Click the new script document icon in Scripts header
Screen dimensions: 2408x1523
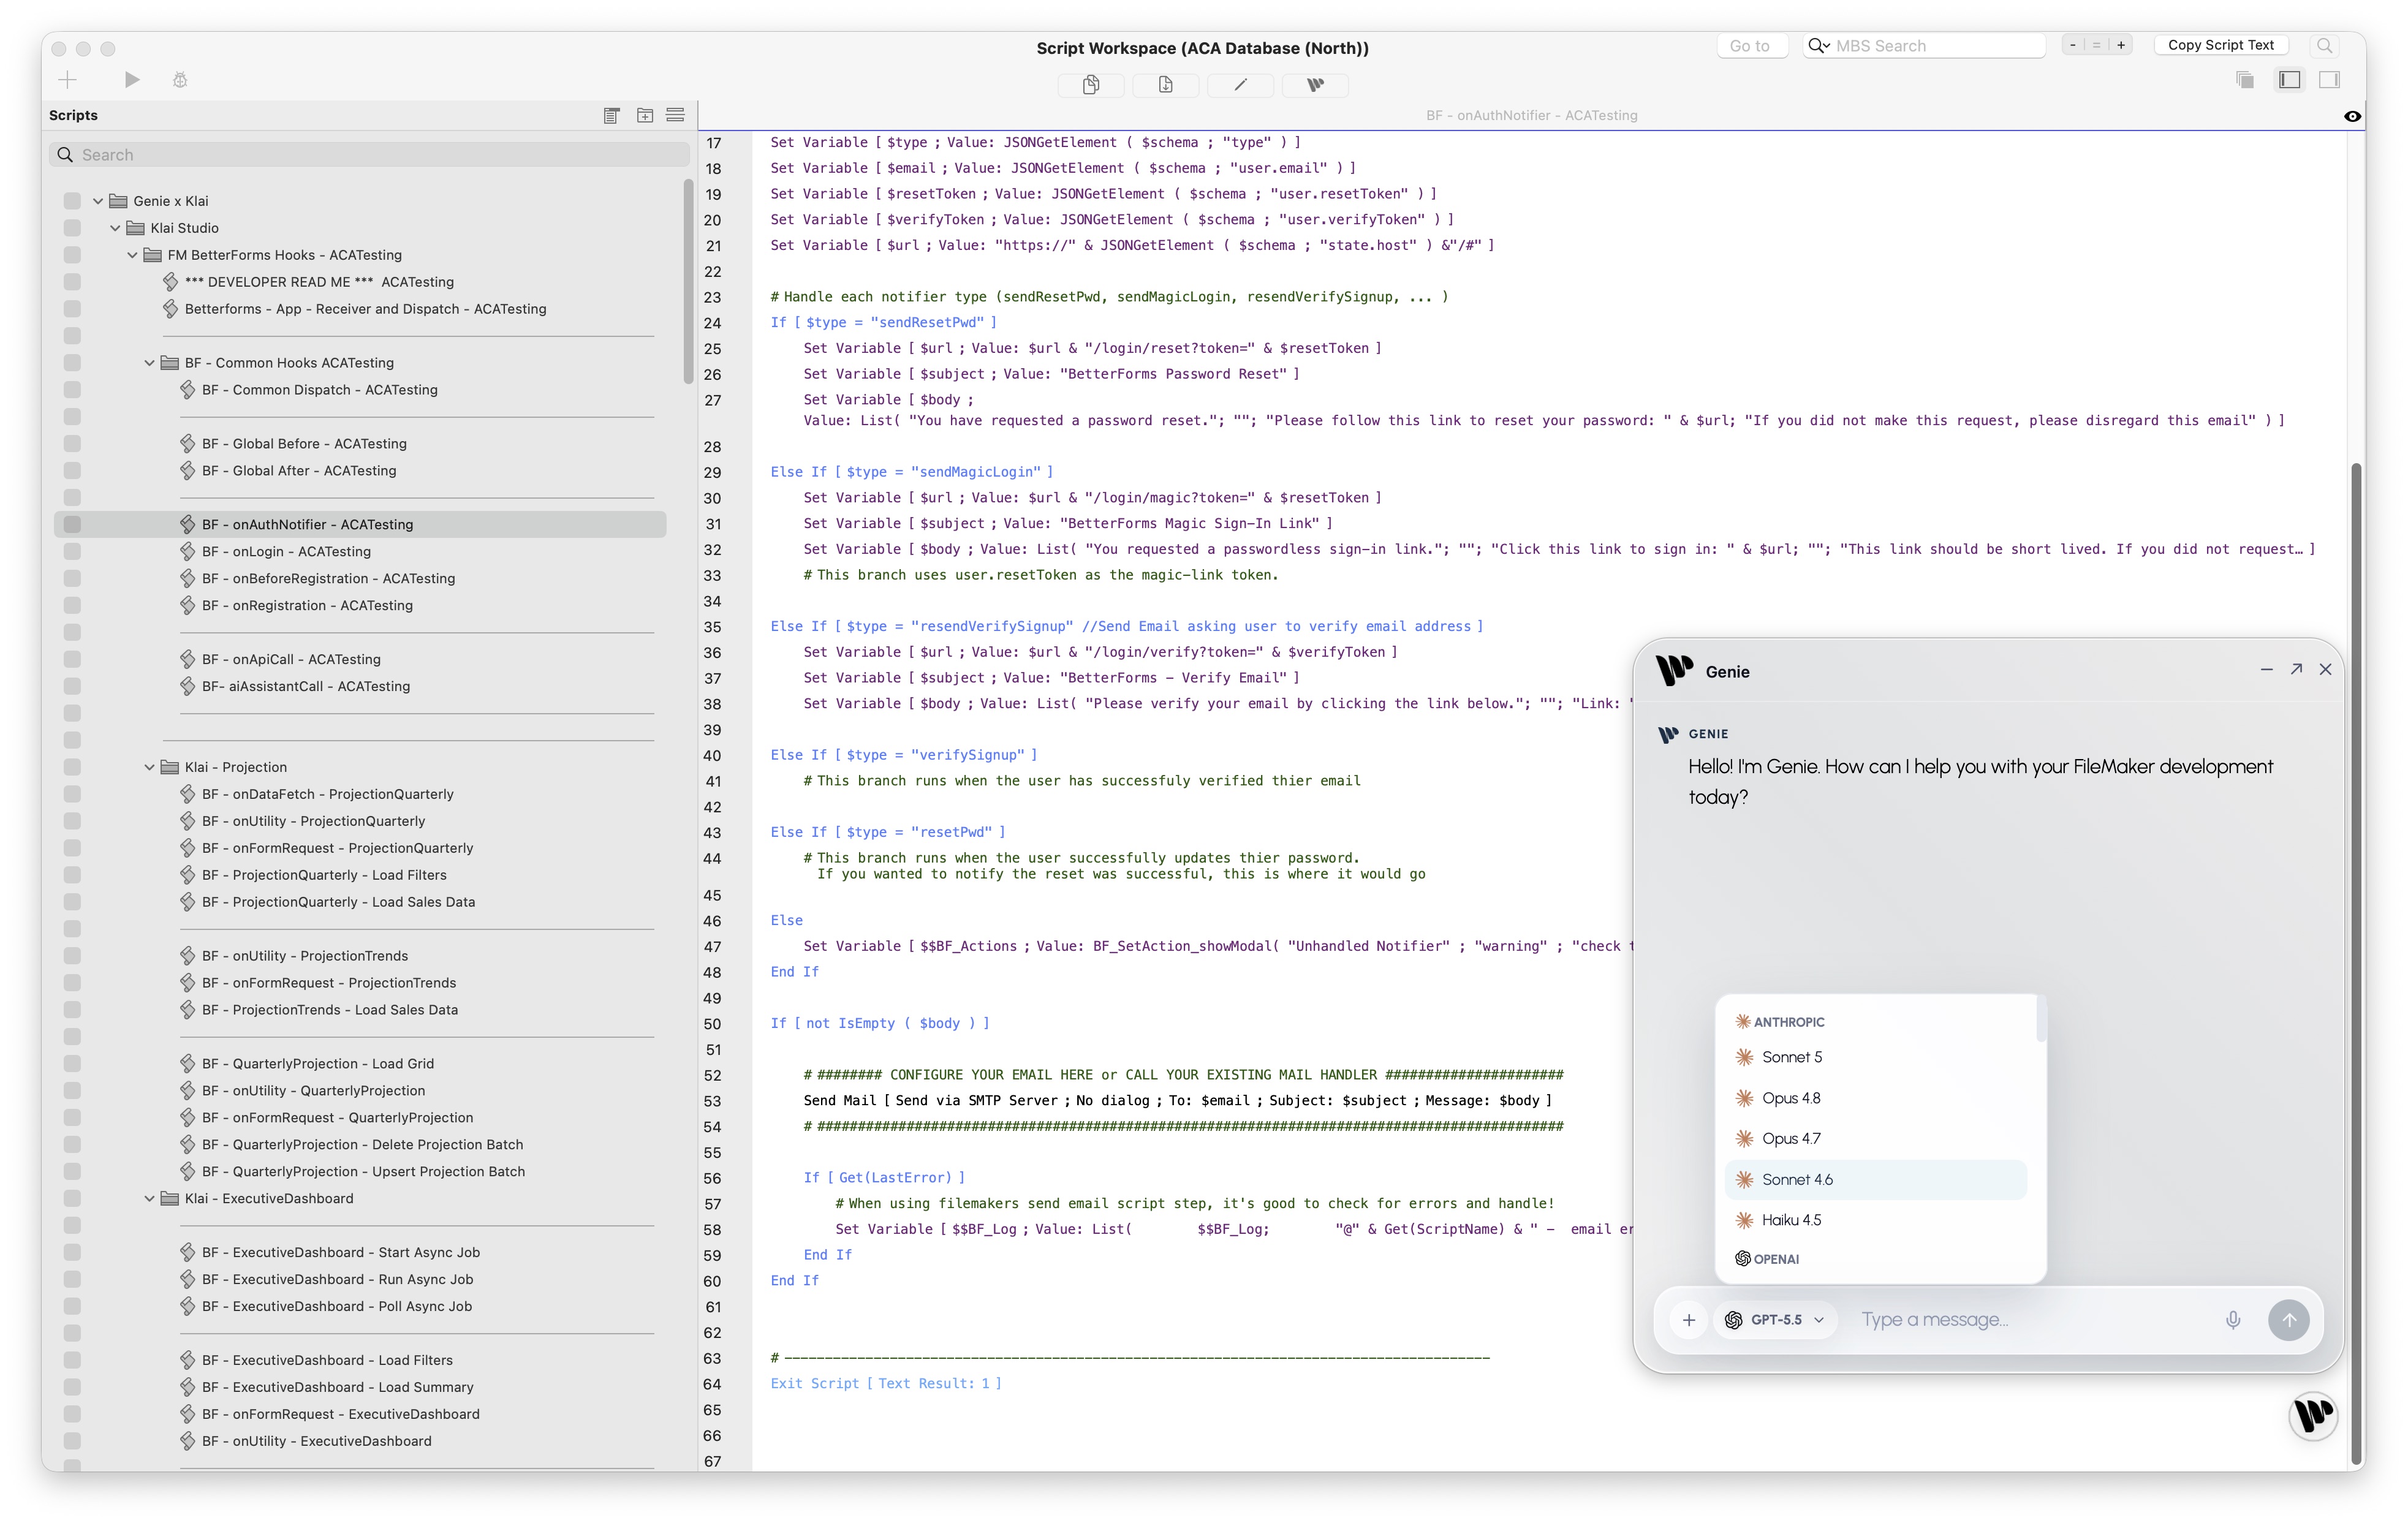(612, 116)
